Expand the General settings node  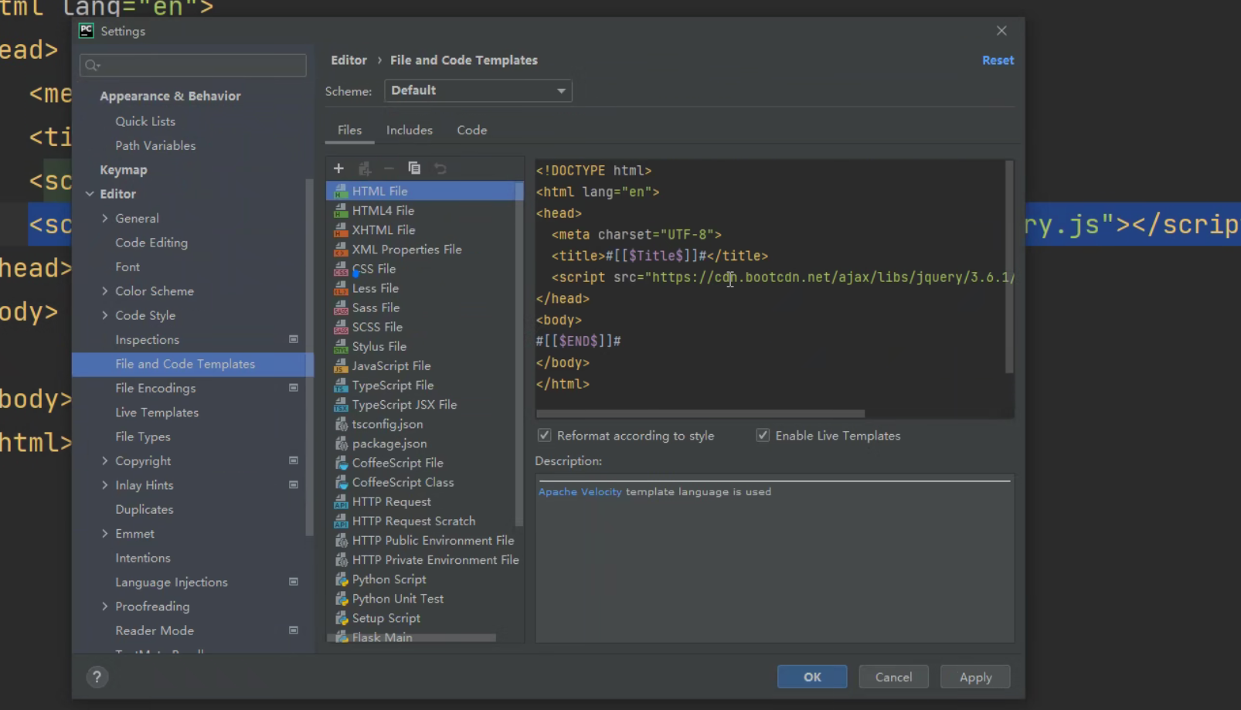pos(105,219)
